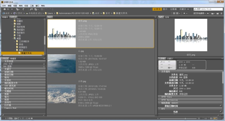Click the create new folder icon

218,13
